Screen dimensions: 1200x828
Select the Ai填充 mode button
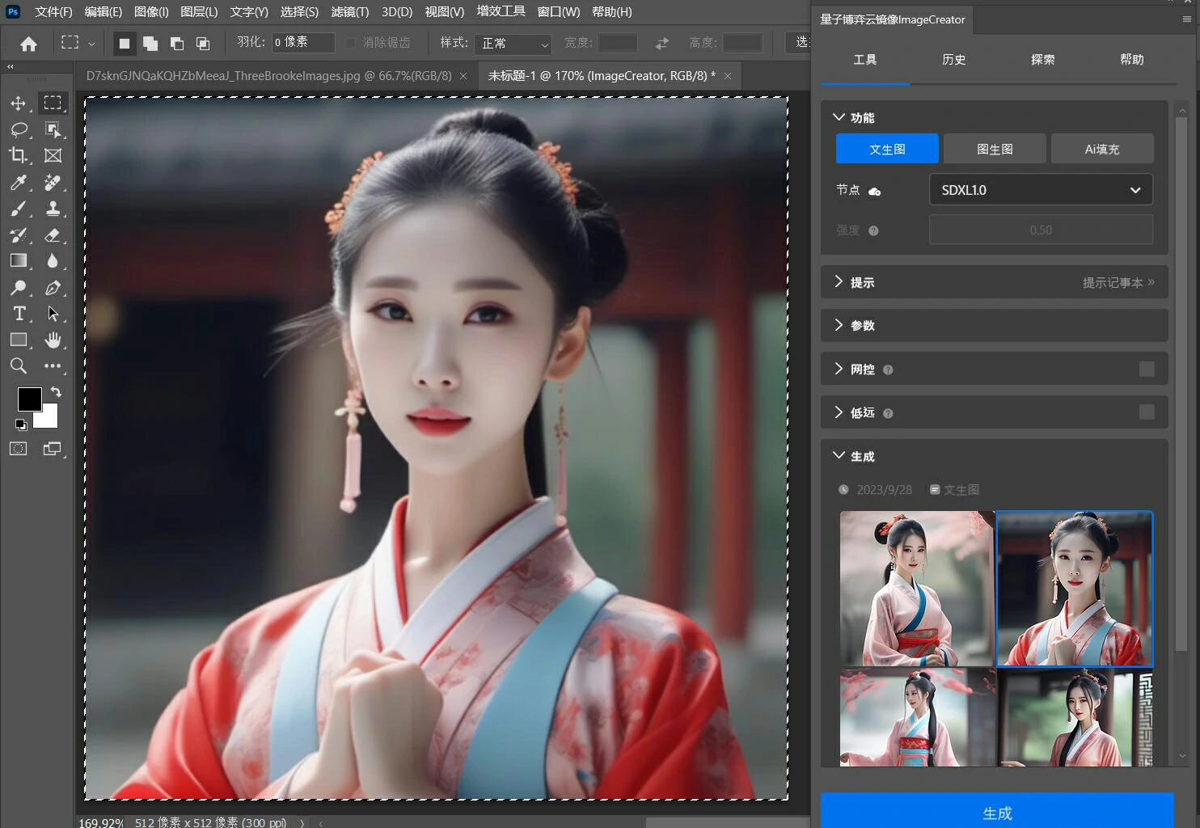pos(1102,149)
